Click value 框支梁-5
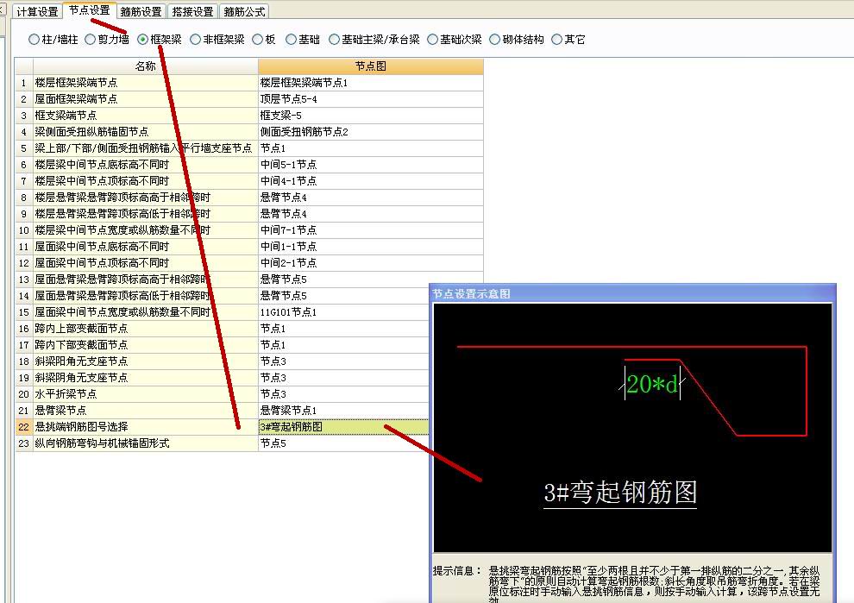854x603 pixels. (370, 116)
